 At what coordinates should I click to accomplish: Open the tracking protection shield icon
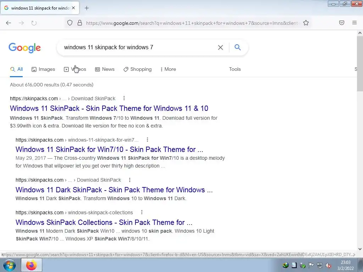70,23
